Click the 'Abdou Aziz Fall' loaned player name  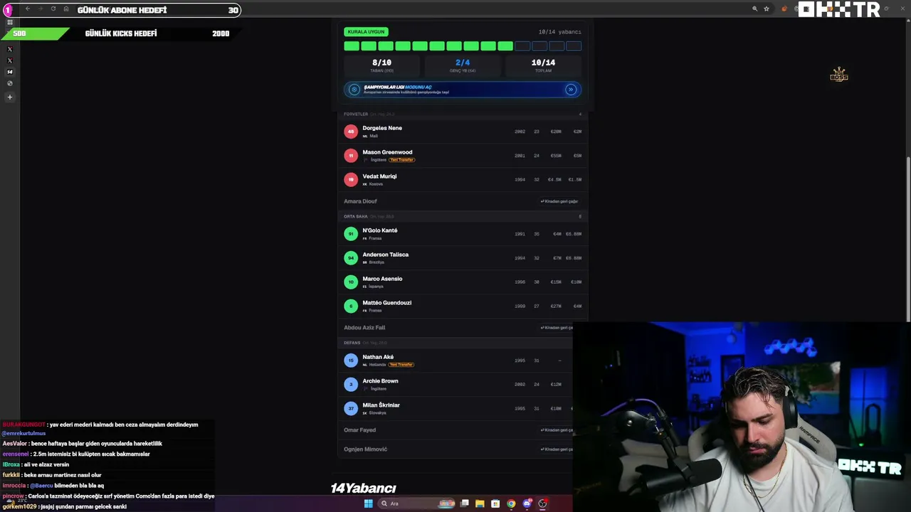[x=364, y=328]
